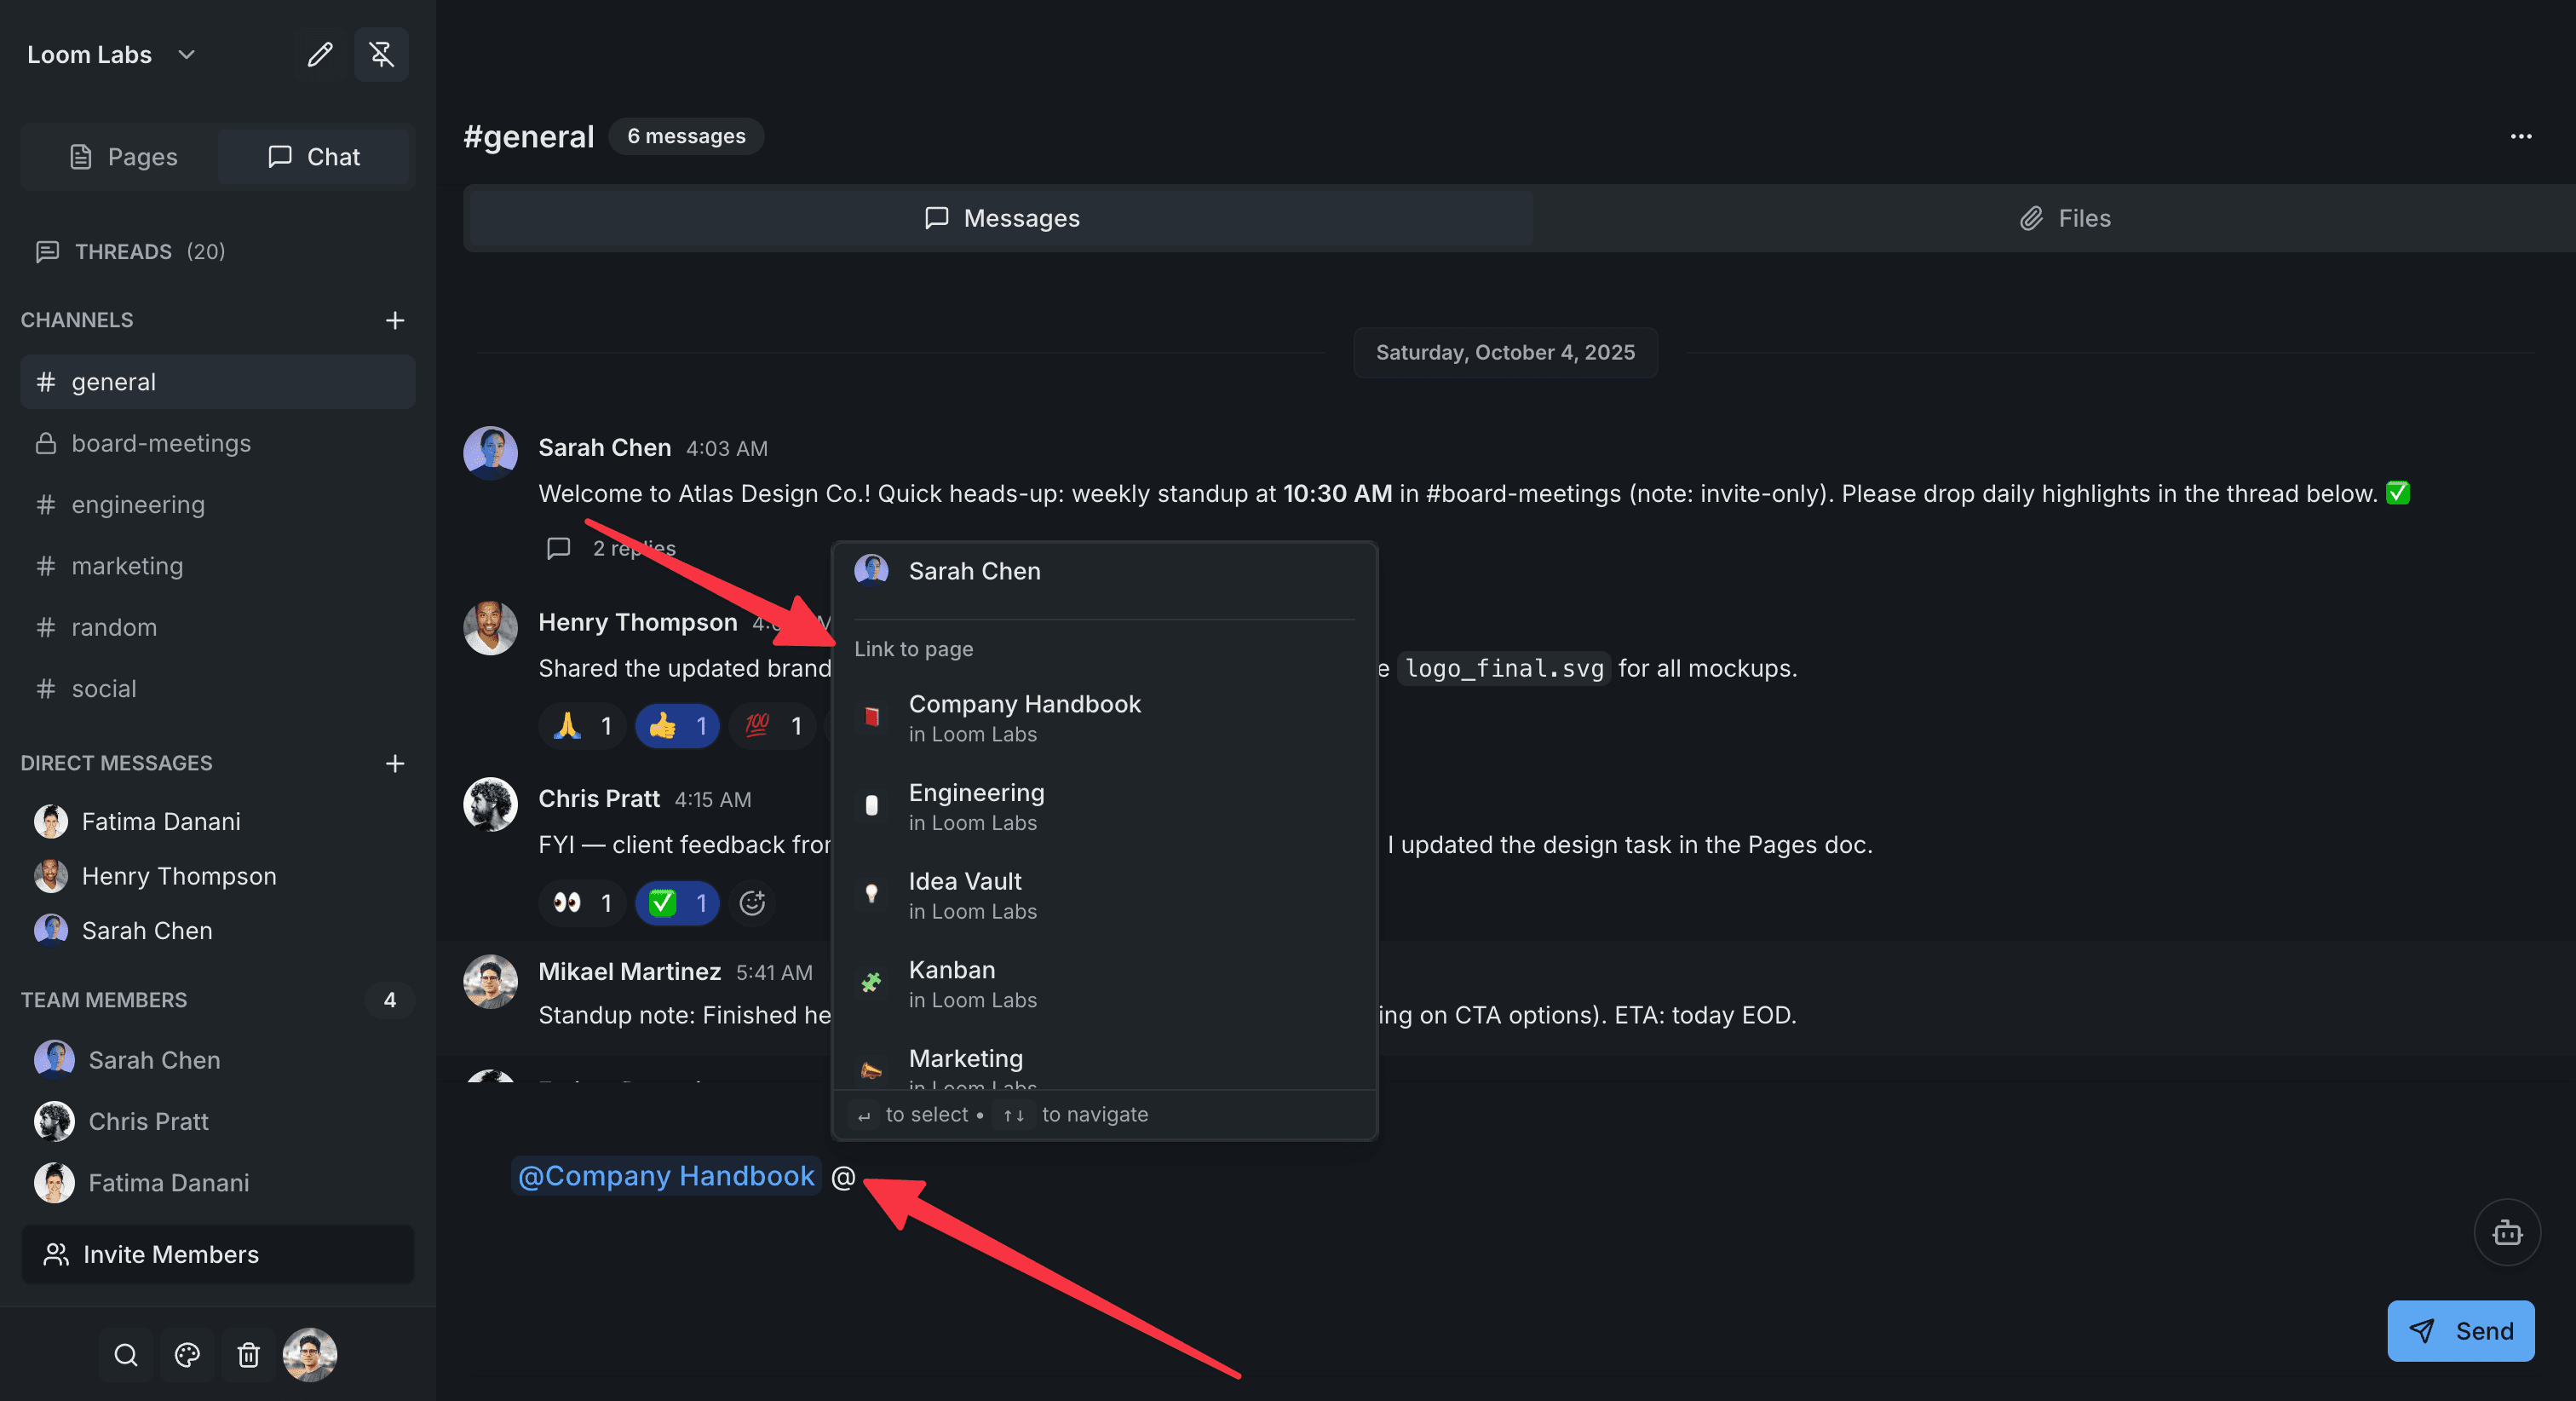
Task: Select the #marketing channel
Action: 126,565
